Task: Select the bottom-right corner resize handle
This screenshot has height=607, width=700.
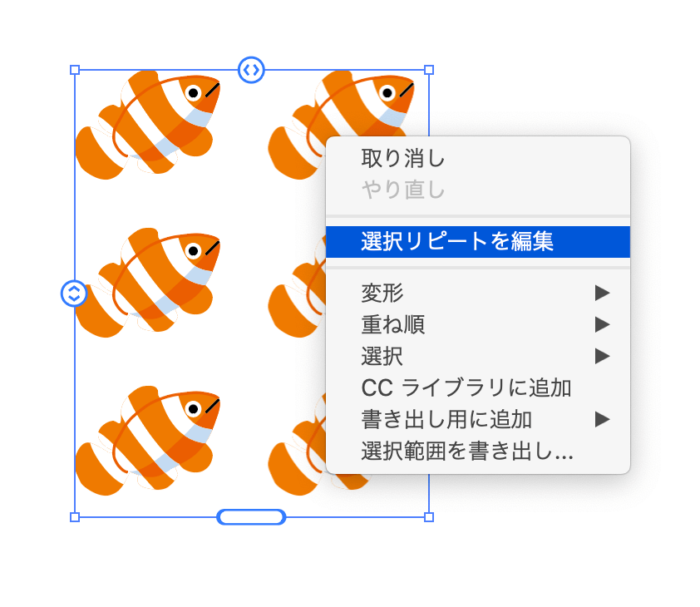Action: pyautogui.click(x=429, y=517)
